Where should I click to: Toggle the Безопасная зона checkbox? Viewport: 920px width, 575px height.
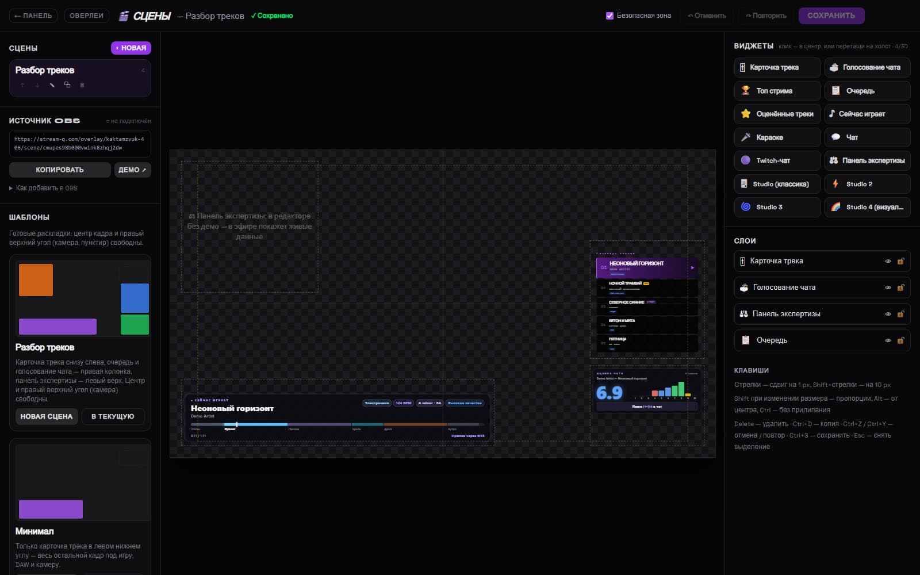(x=609, y=16)
